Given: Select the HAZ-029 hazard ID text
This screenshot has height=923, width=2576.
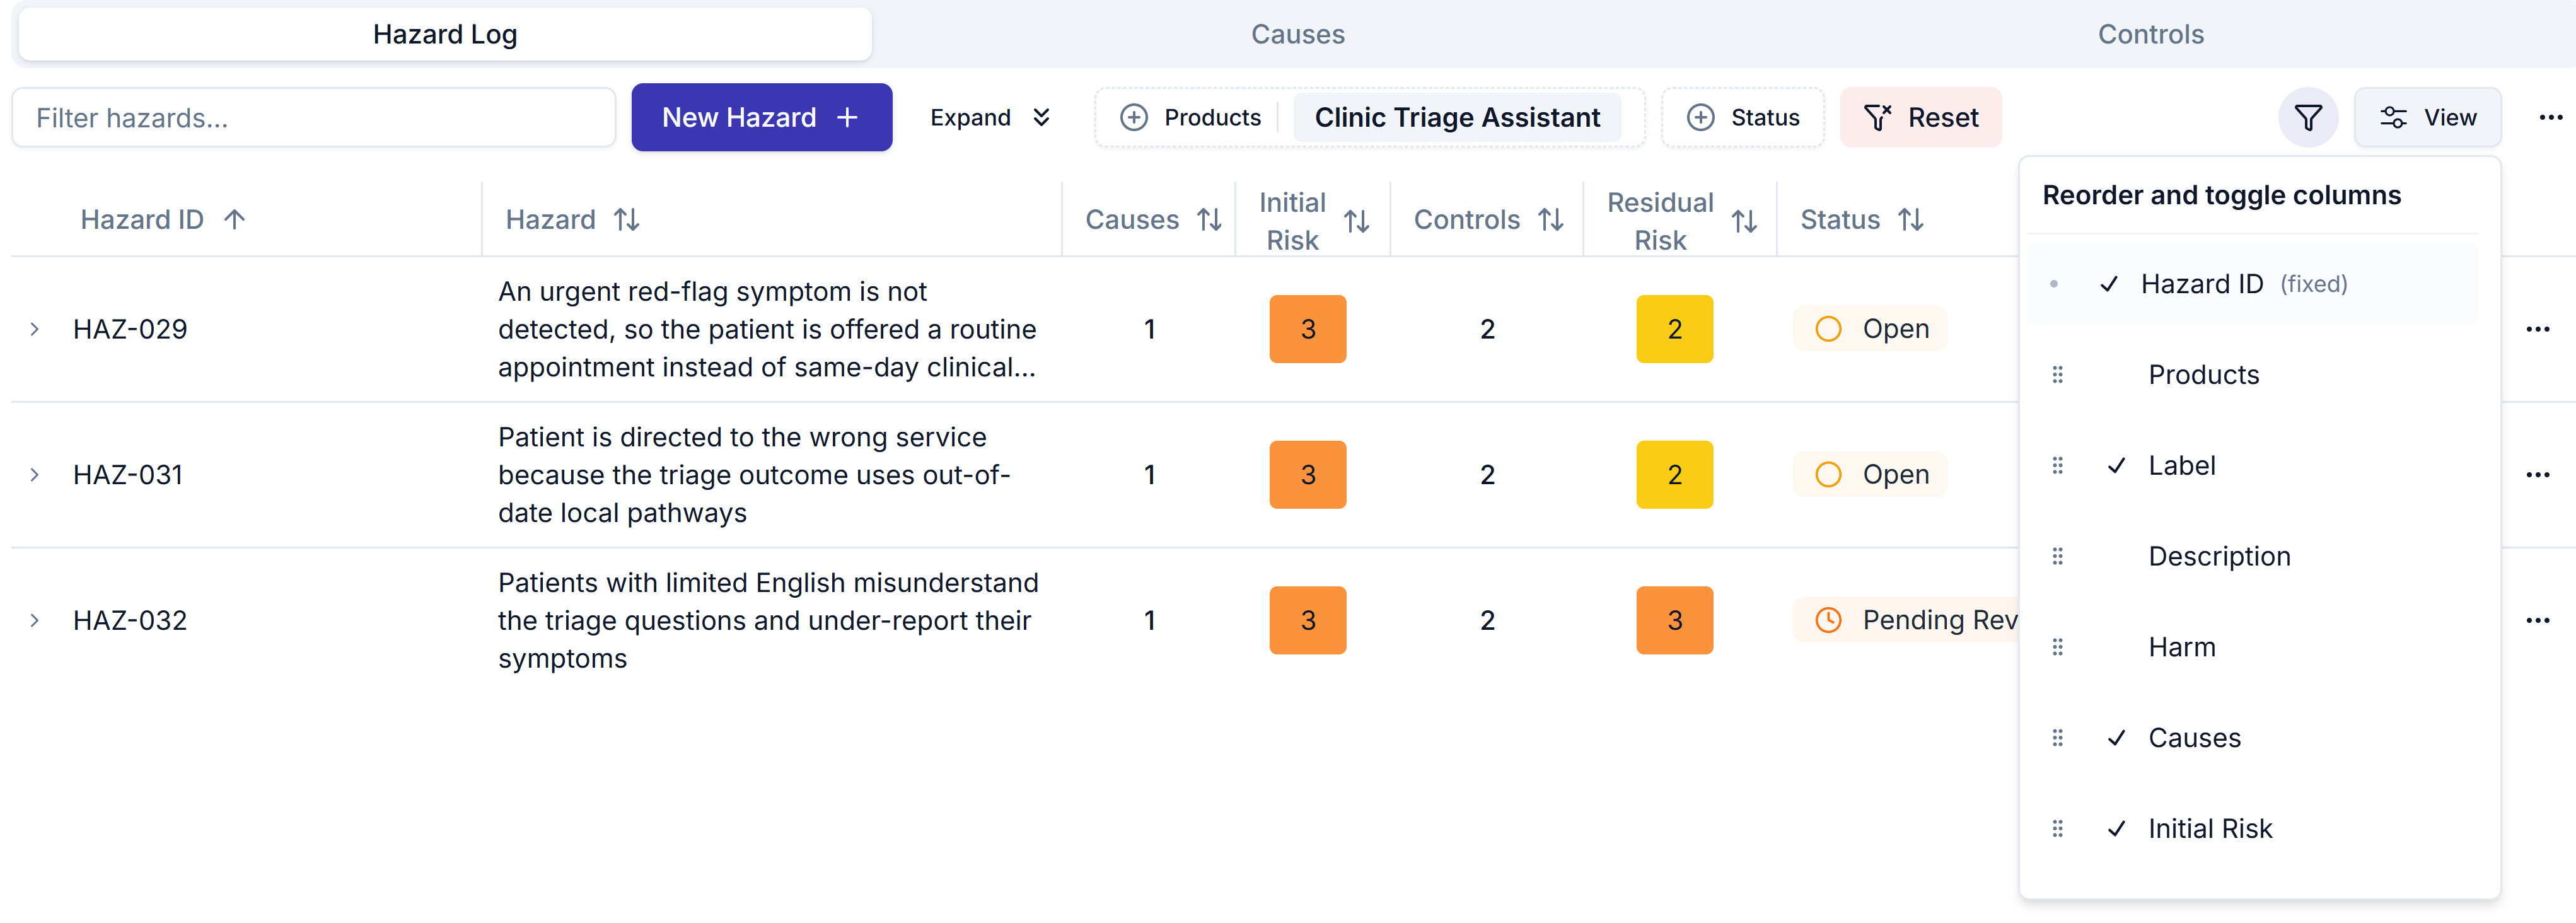Looking at the screenshot, I should (130, 329).
